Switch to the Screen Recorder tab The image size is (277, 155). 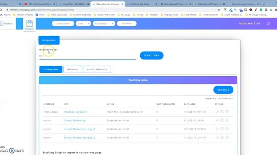pyautogui.click(x=243, y=4)
